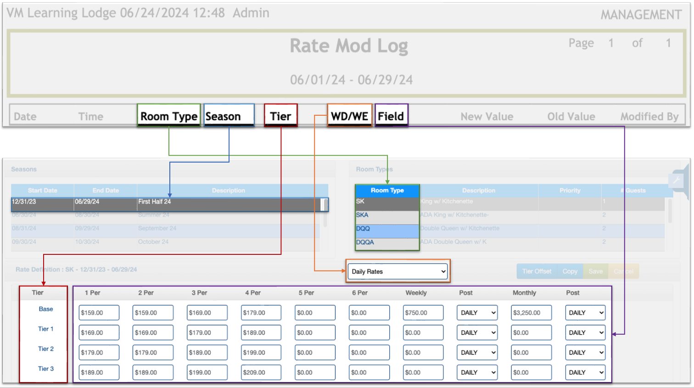Open Tier 3 Post dropdown next to Monthly

[x=585, y=372]
